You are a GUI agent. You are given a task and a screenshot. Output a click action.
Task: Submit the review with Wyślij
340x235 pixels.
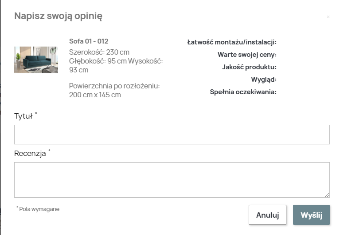311,215
